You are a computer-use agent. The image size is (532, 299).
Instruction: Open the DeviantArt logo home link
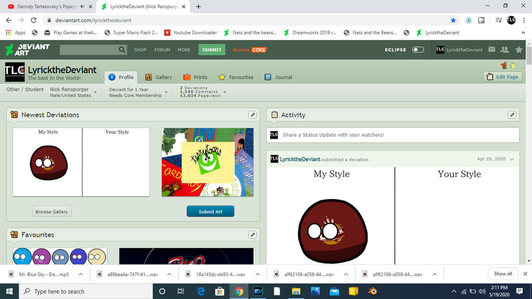[x=28, y=50]
